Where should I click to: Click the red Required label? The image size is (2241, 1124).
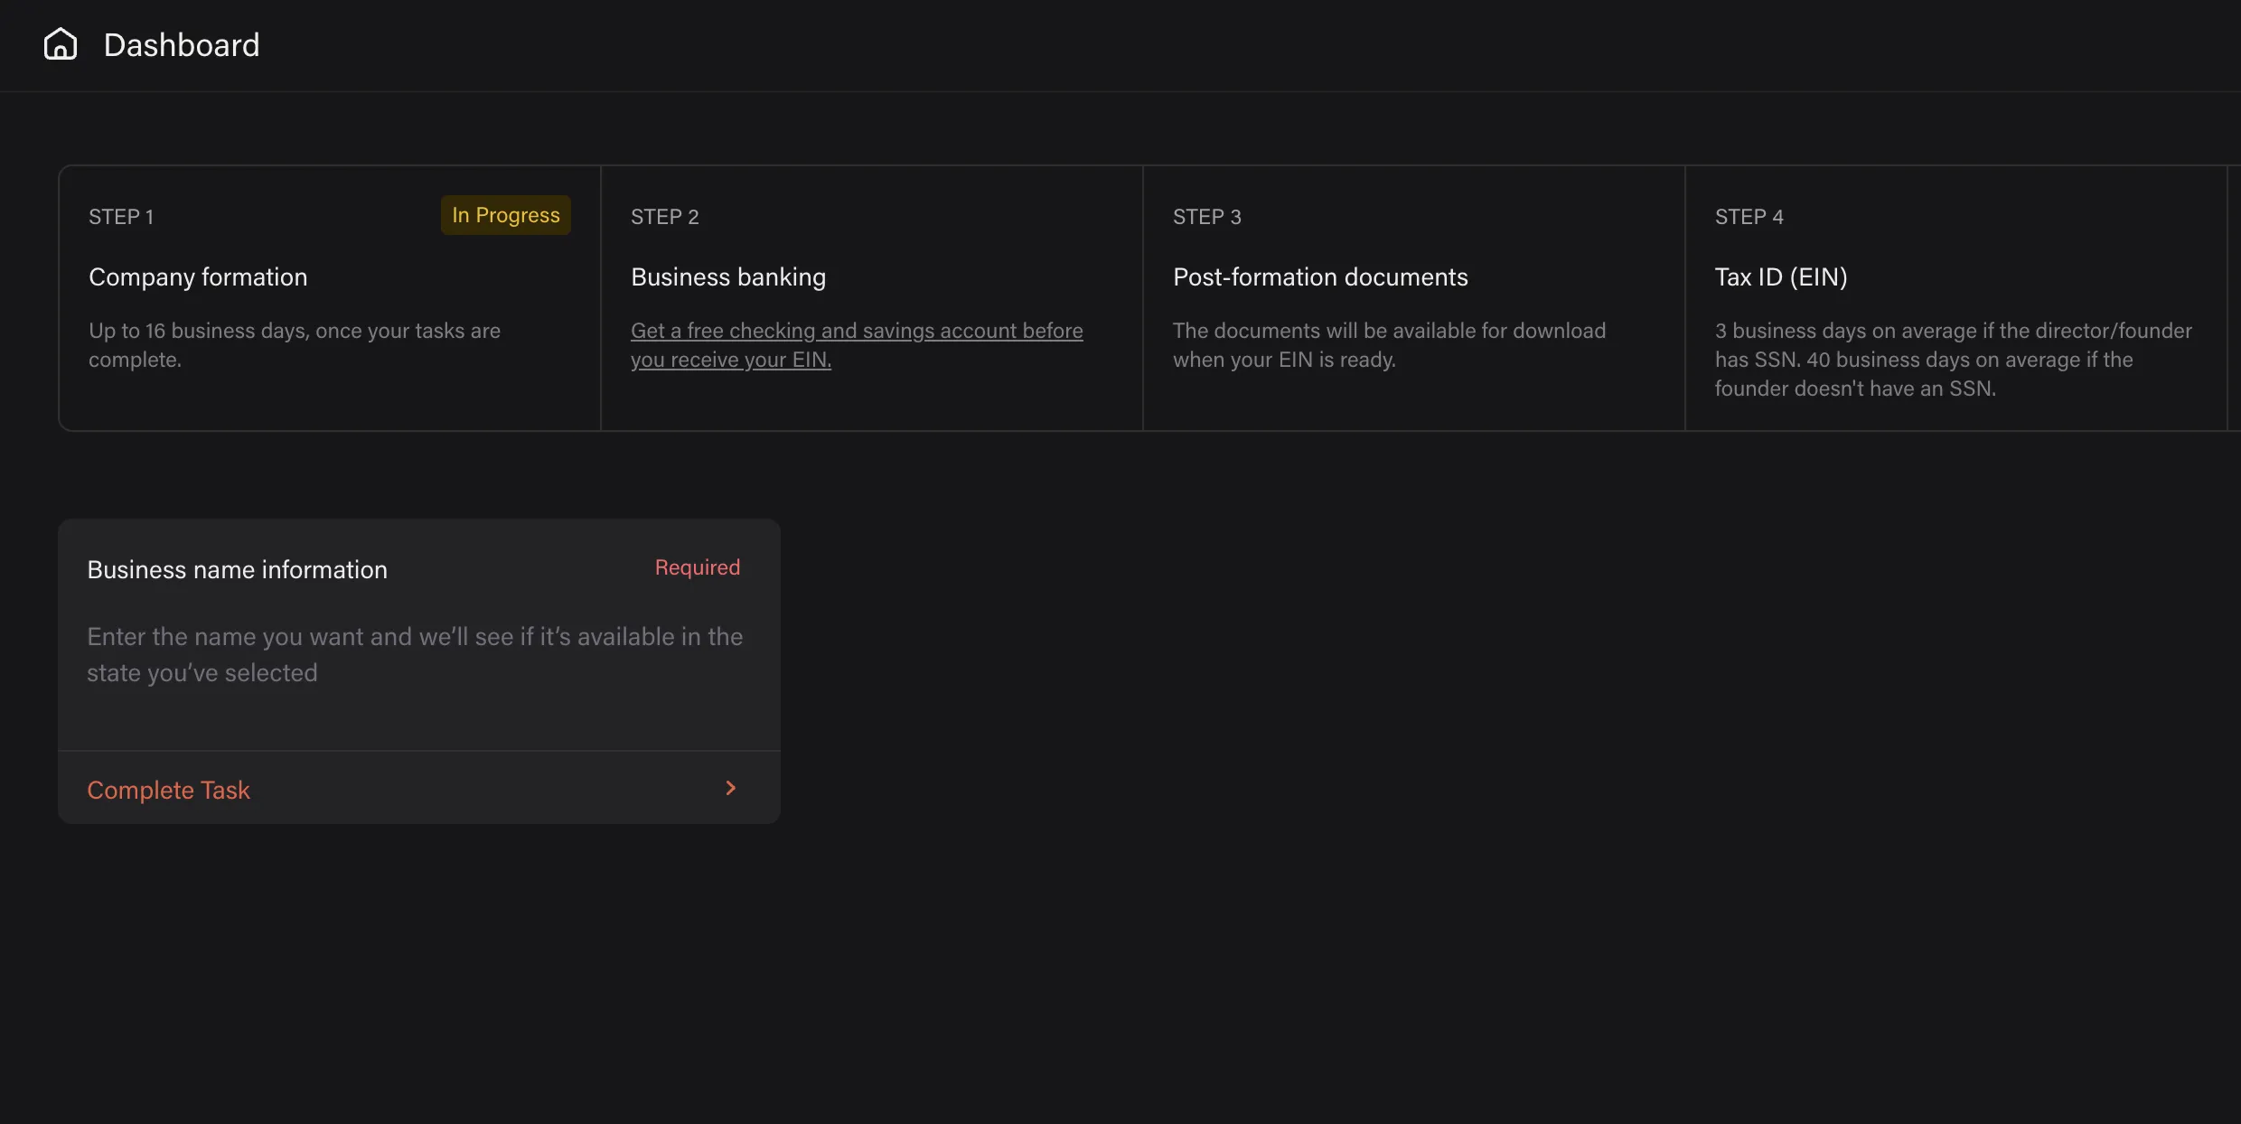click(697, 567)
